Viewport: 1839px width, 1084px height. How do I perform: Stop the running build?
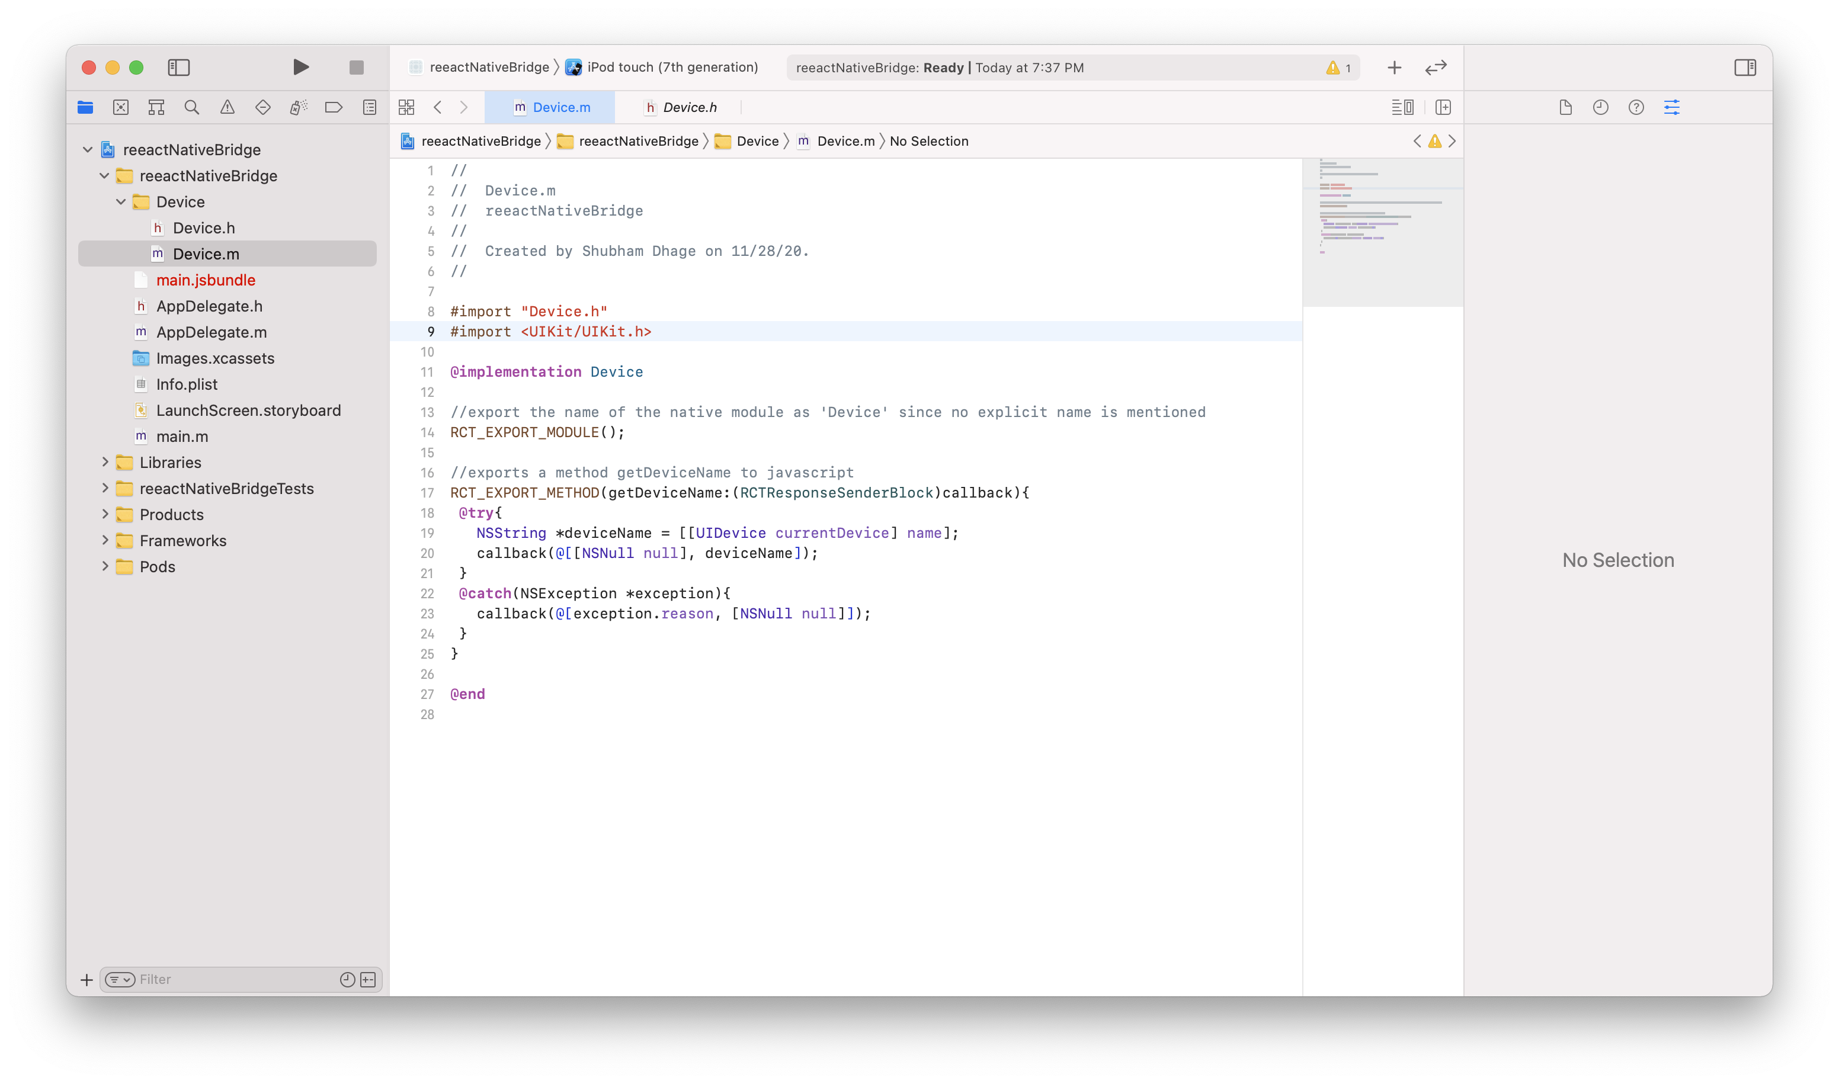[x=357, y=67]
